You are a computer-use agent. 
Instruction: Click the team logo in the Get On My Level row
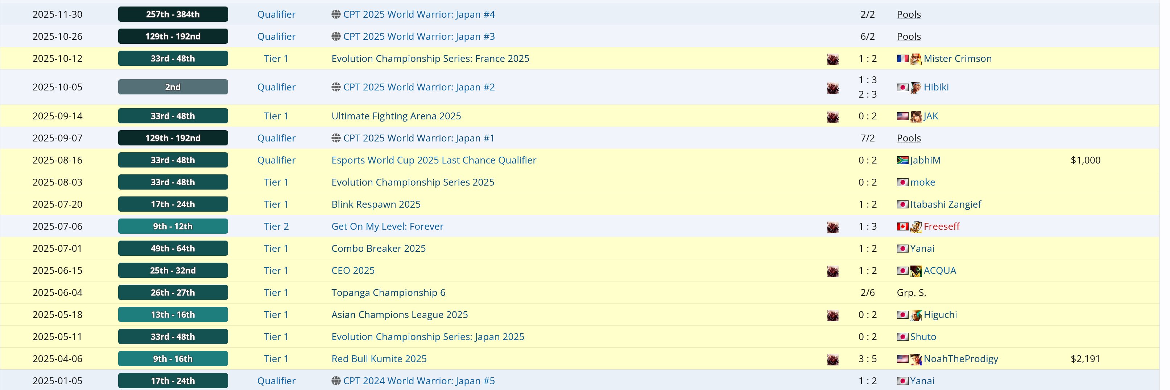(832, 227)
